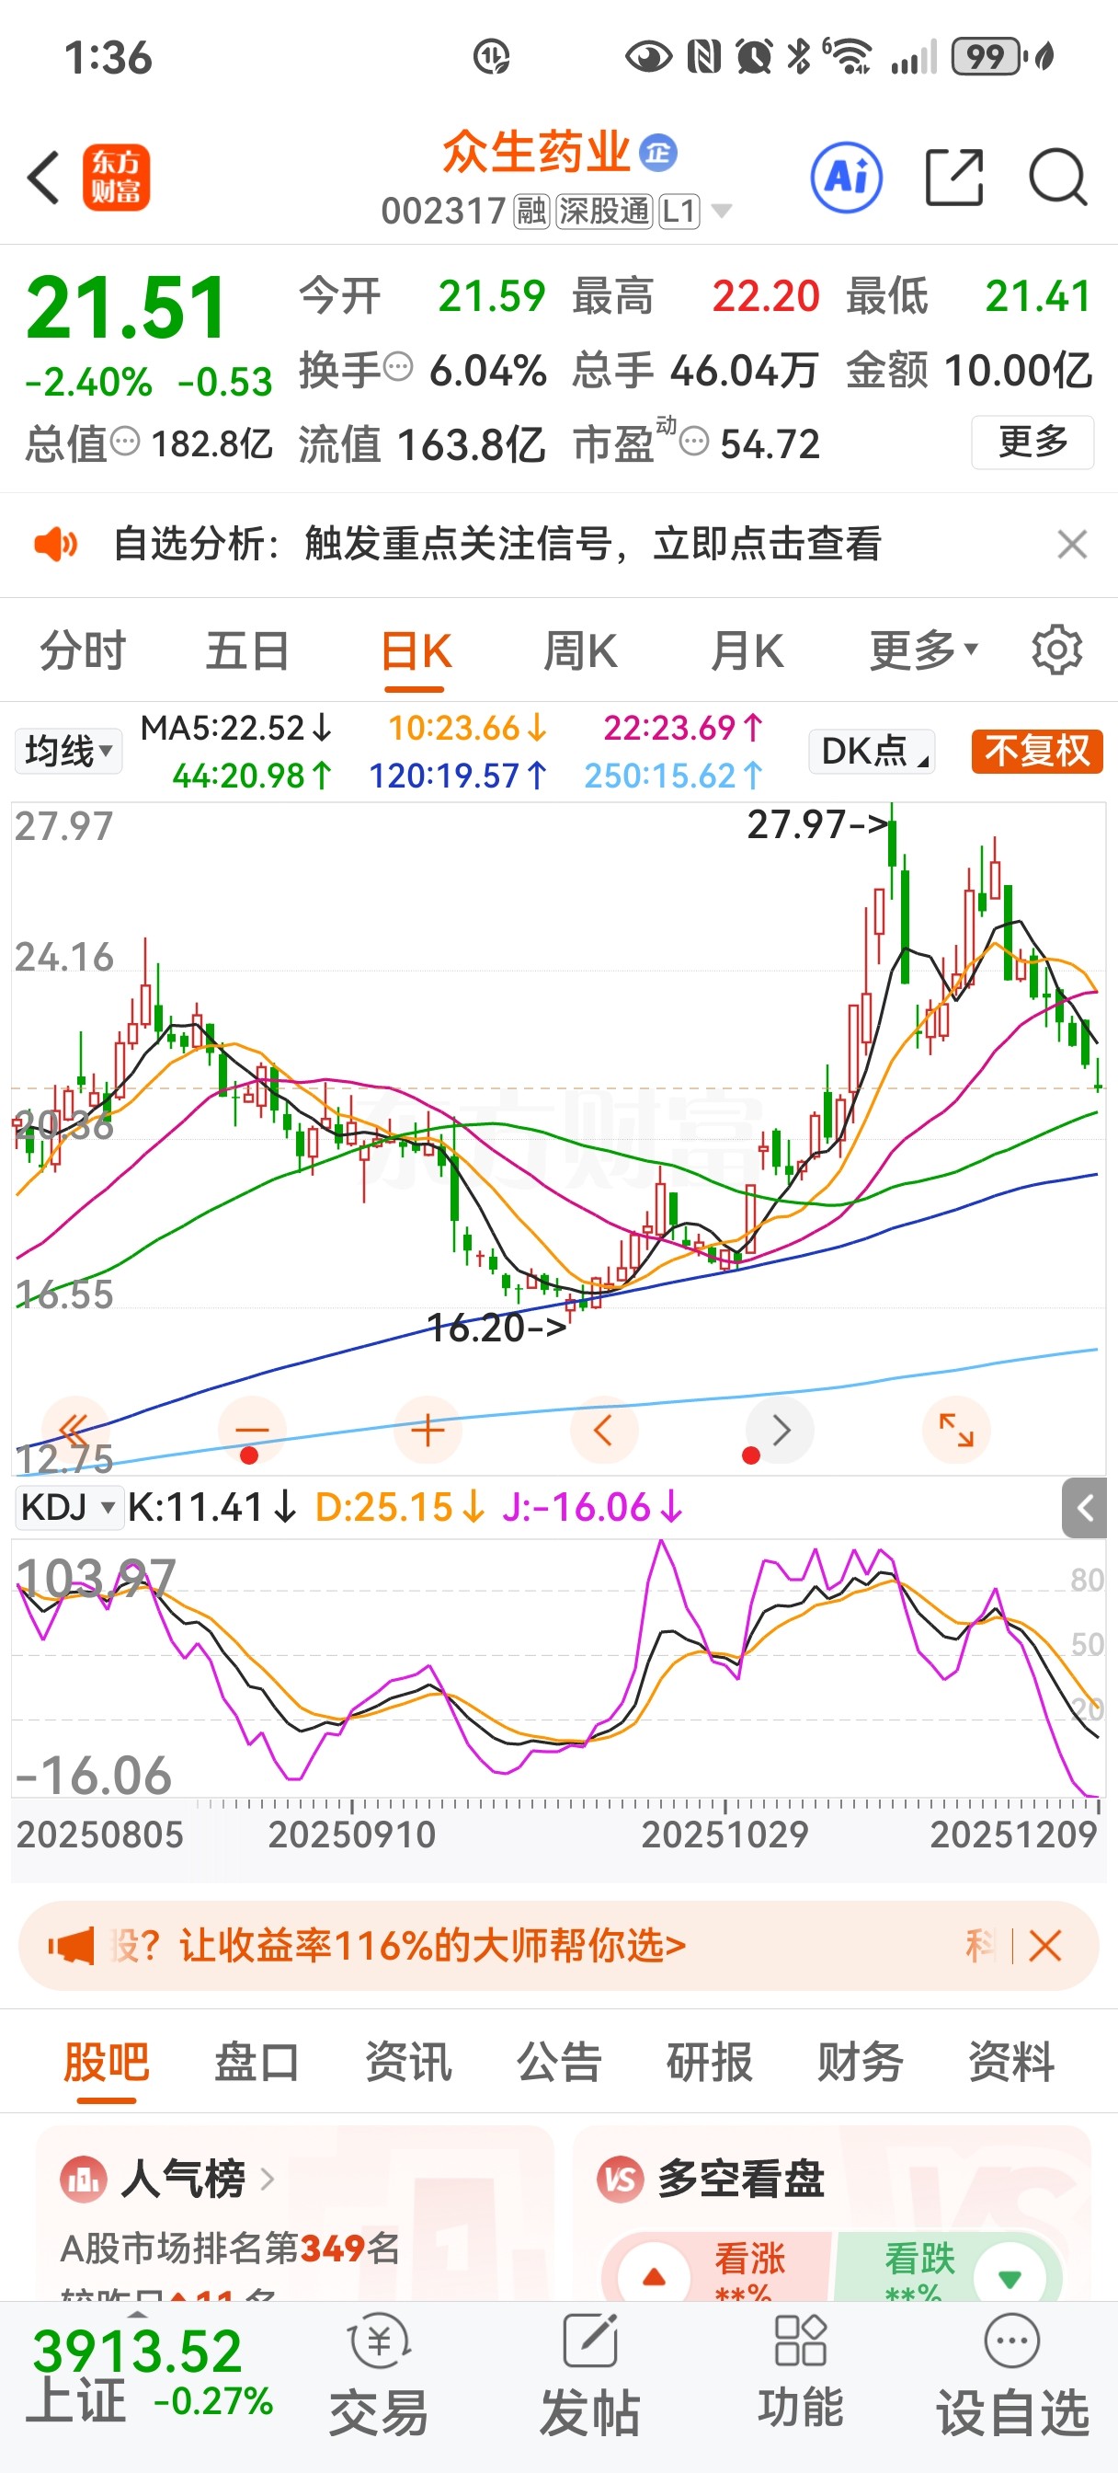Viewport: 1118px width, 2473px height.
Task: Expand the gray side panel arrow
Action: click(1084, 1508)
